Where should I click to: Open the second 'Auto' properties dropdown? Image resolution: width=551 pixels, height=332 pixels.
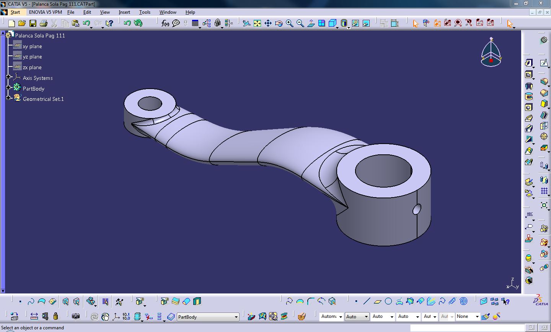tap(392, 317)
